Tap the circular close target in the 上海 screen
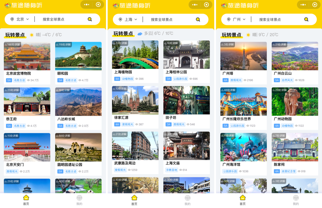The width and height of the screenshot is (322, 208). pos(206,4)
